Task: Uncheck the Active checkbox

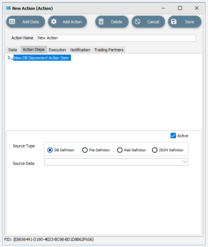Action: (x=173, y=136)
